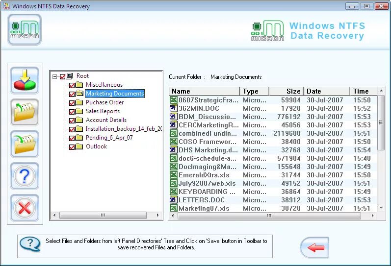Click the file list scroll up arrow

pyautogui.click(x=381, y=91)
